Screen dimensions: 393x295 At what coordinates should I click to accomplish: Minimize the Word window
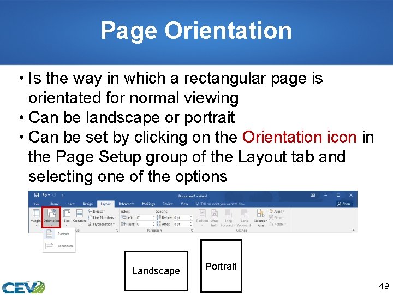[x=325, y=195]
